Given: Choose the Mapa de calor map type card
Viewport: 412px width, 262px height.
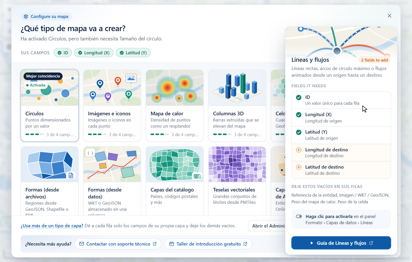Looking at the screenshot, I should pyautogui.click(x=175, y=106).
